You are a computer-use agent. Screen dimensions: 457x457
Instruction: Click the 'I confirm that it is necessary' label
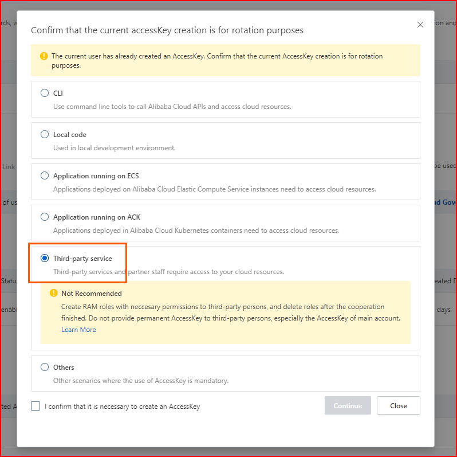click(122, 407)
